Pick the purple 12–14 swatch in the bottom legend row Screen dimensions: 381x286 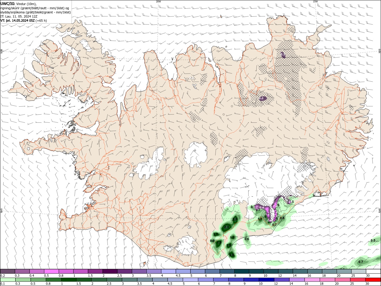[281, 280]
